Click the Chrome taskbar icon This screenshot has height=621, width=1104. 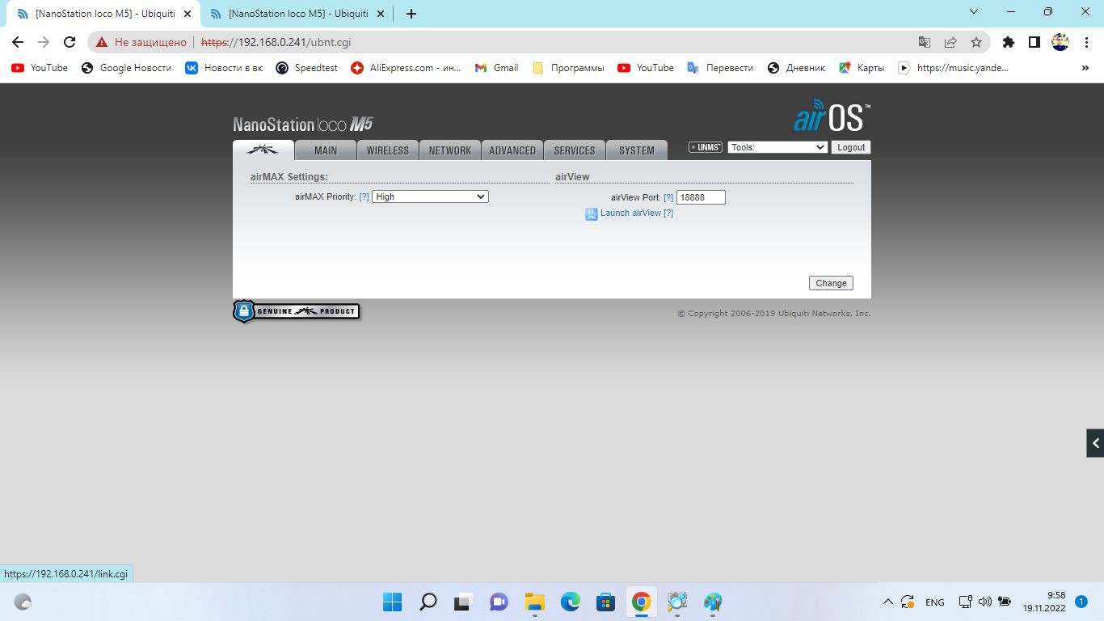point(641,602)
